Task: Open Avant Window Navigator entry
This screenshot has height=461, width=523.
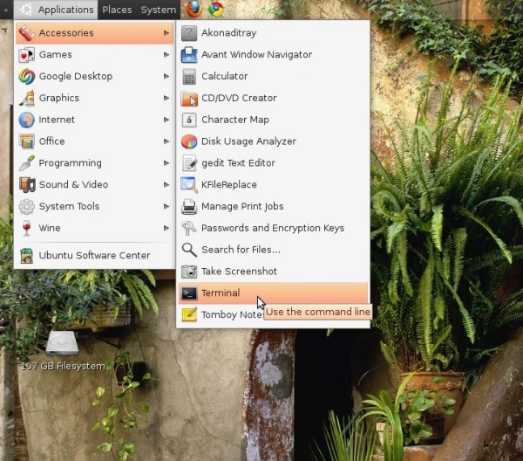Action: 273,55
